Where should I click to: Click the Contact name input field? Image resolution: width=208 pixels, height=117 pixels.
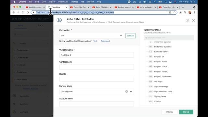(97, 67)
